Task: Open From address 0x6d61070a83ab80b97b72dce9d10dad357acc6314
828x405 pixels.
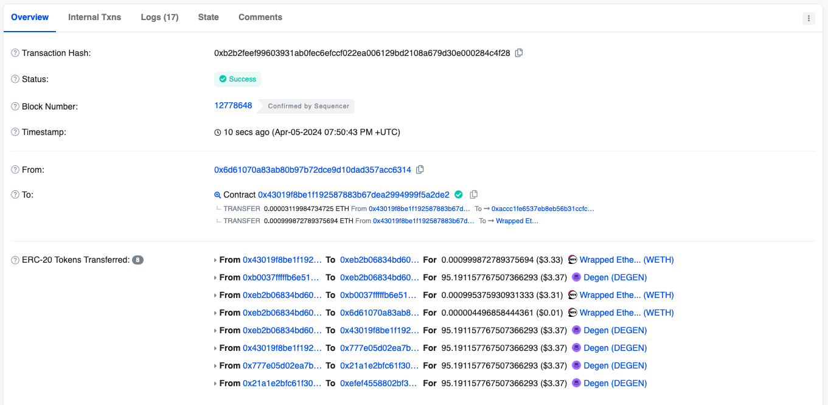Action: coord(313,170)
